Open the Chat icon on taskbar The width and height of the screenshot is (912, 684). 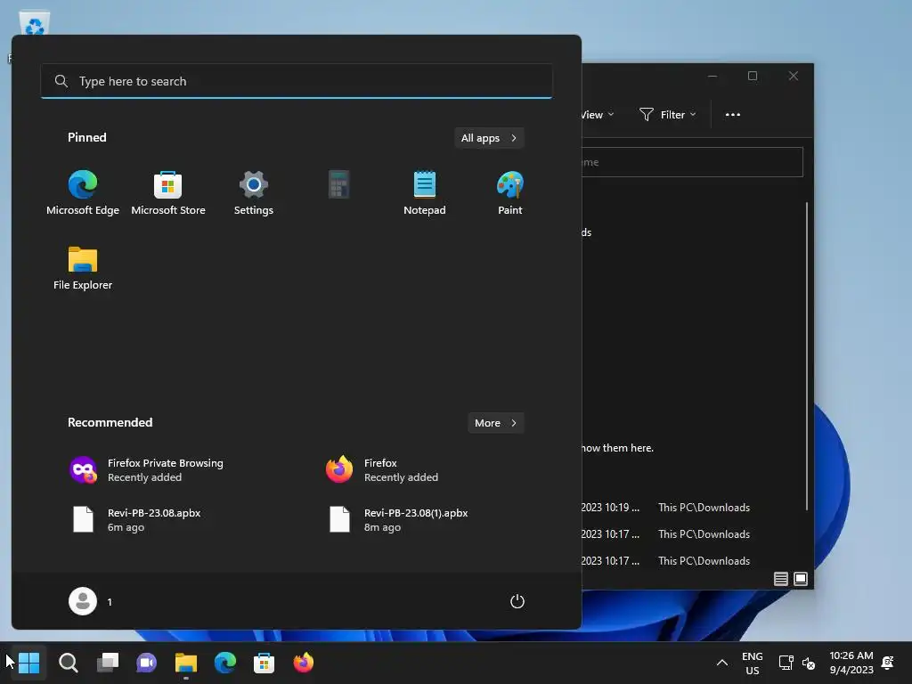pos(147,663)
